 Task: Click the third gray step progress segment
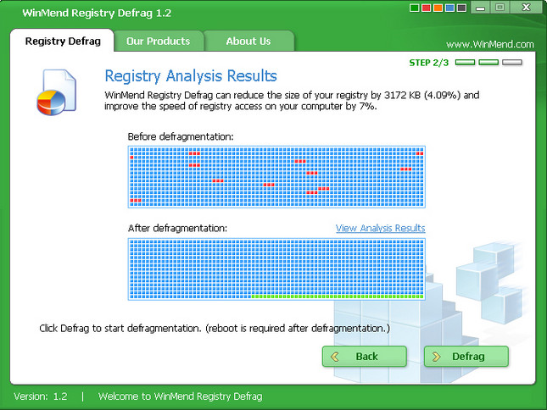pyautogui.click(x=511, y=63)
